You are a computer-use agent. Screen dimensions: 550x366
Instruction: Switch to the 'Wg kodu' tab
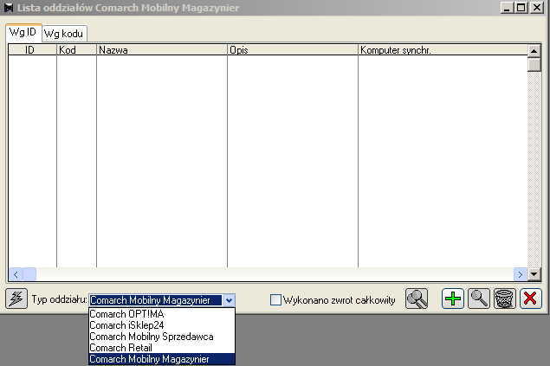pyautogui.click(x=64, y=34)
